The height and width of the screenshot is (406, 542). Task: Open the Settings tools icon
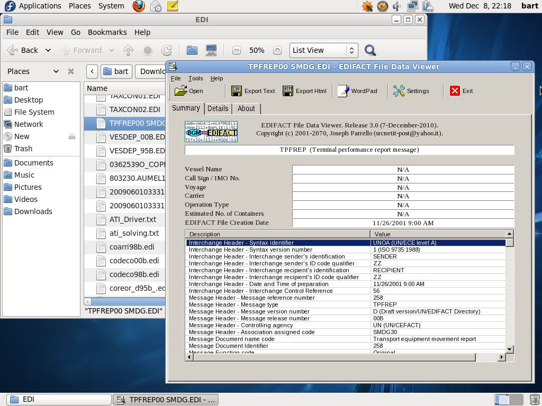point(399,91)
